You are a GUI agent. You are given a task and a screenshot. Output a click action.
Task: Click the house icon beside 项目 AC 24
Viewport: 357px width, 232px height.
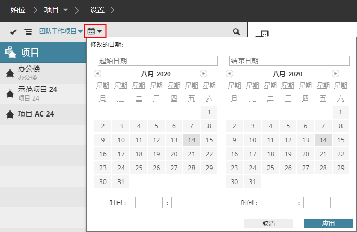pyautogui.click(x=10, y=114)
